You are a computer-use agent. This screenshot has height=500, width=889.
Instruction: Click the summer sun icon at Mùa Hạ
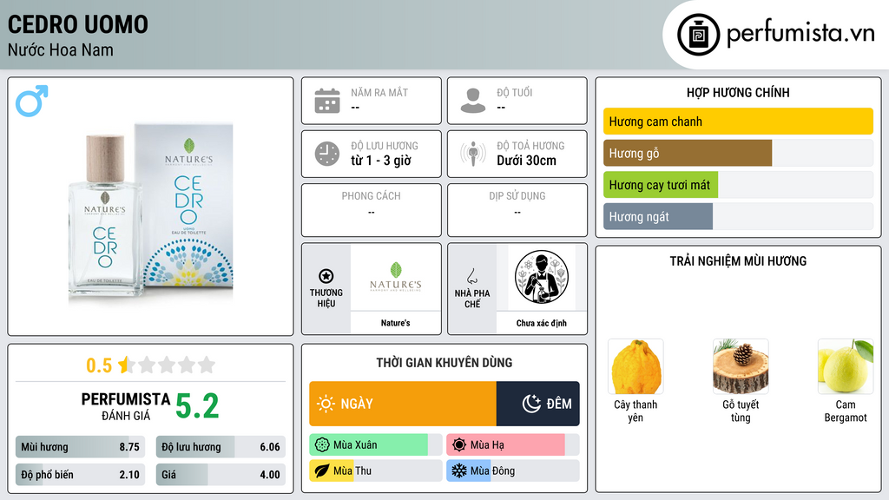coord(459,445)
